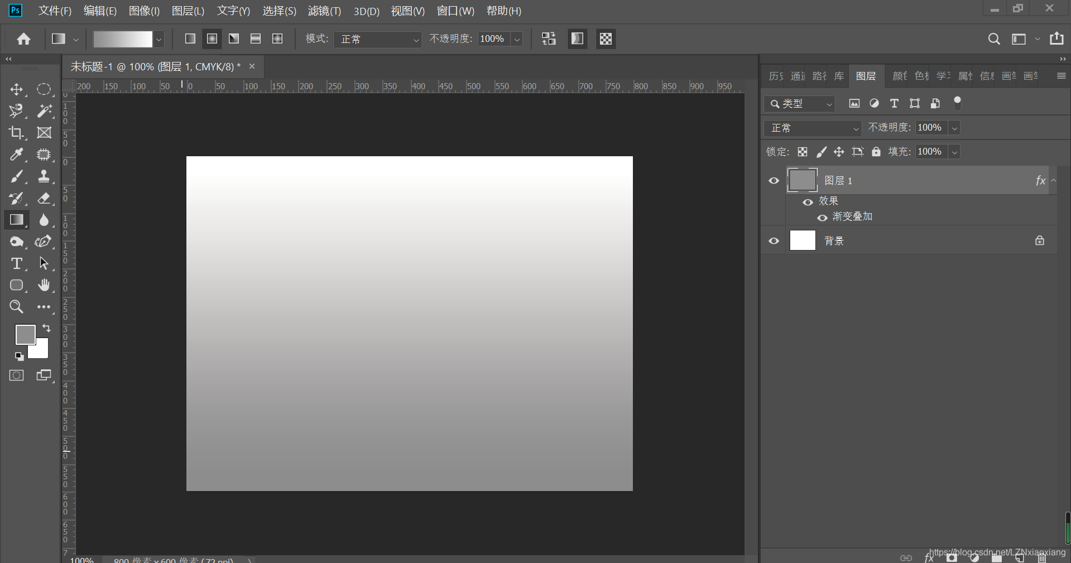The width and height of the screenshot is (1071, 563).
Task: Select the Eyedropper tool
Action: (x=17, y=155)
